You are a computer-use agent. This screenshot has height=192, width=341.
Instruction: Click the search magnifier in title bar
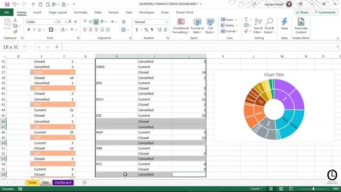pos(254,4)
